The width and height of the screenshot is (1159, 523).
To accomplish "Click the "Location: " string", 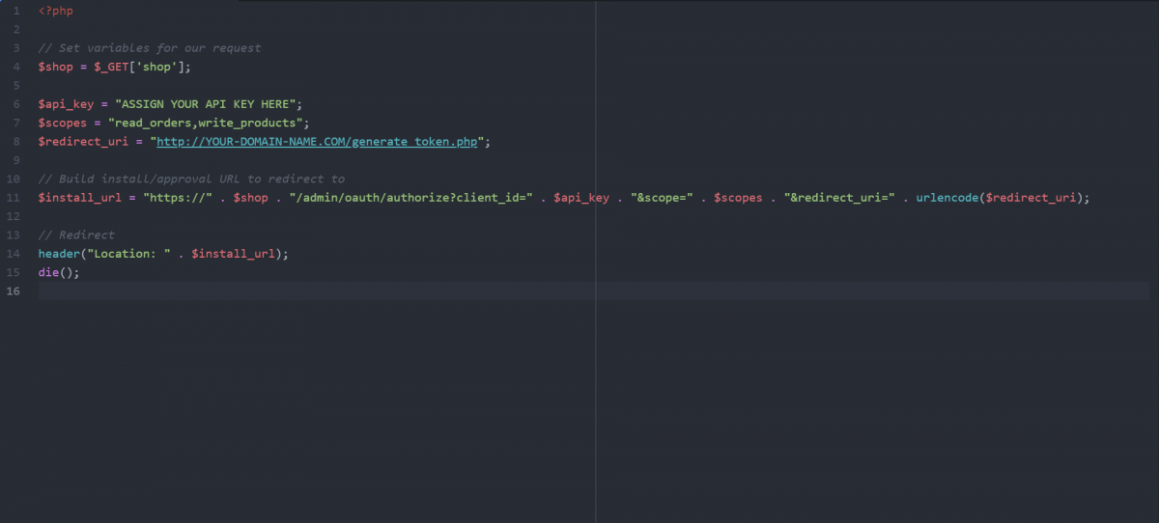I will [x=129, y=254].
